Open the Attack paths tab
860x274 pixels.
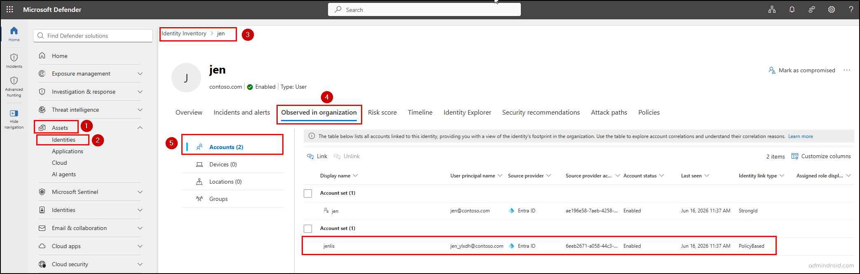[609, 113]
